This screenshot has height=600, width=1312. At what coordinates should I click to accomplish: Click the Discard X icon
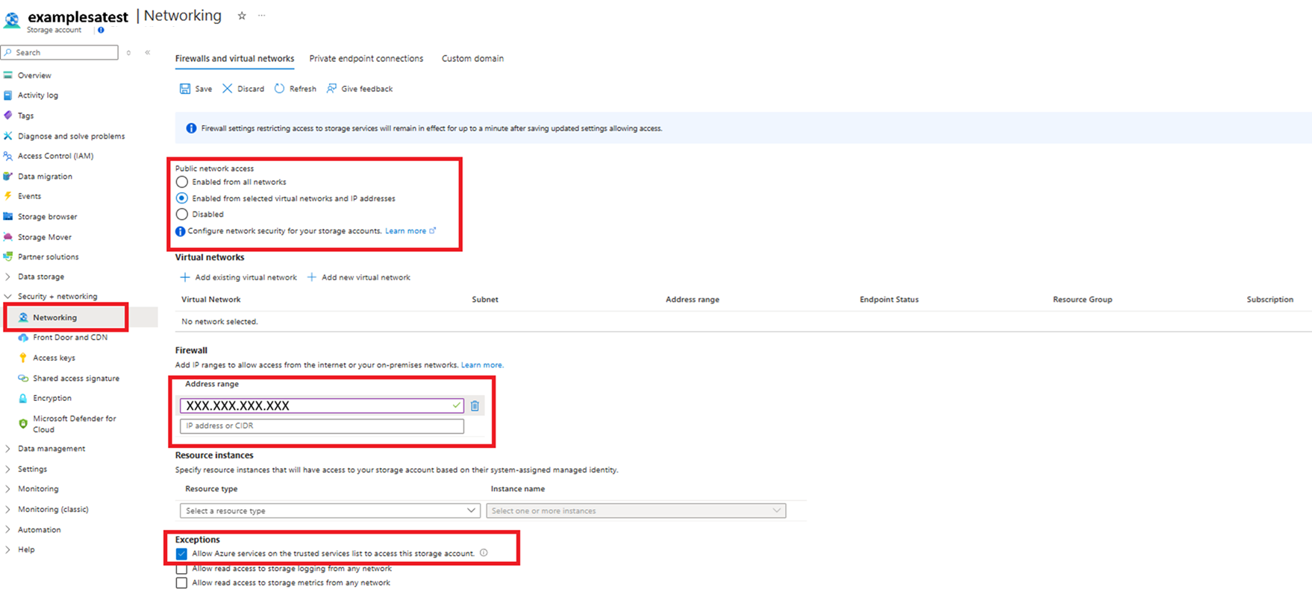(228, 89)
